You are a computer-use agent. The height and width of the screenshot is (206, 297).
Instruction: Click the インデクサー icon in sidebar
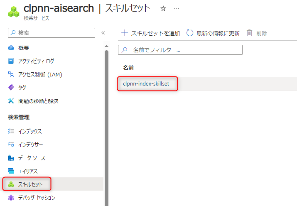click(x=11, y=145)
